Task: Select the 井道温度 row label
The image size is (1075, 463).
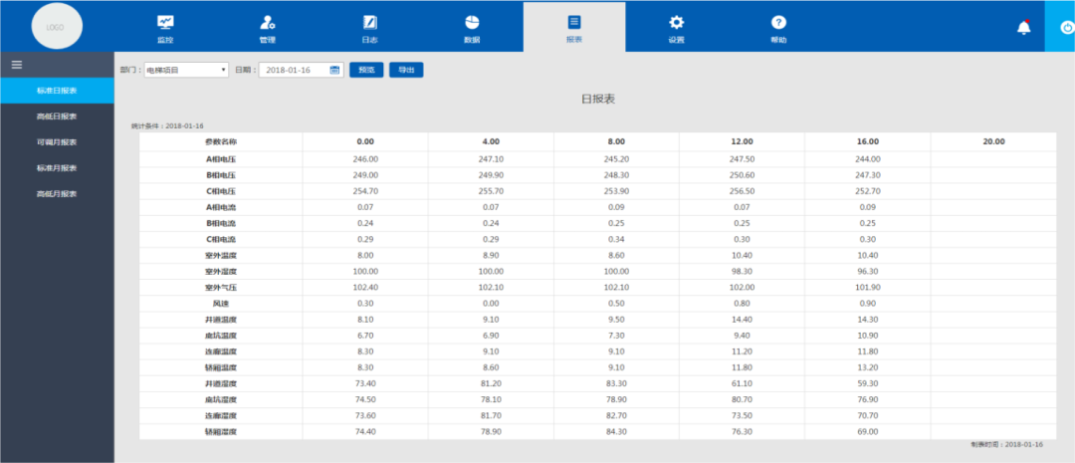Action: click(221, 320)
